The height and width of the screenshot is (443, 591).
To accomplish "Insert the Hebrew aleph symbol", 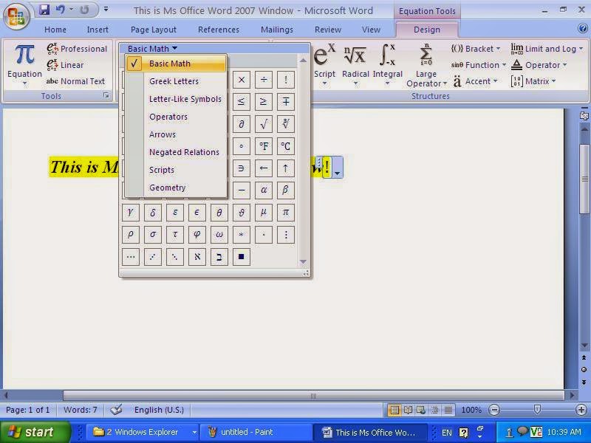I will coord(197,257).
